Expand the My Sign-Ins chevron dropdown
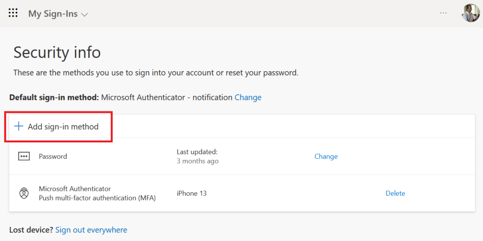This screenshot has width=483, height=241. (85, 15)
